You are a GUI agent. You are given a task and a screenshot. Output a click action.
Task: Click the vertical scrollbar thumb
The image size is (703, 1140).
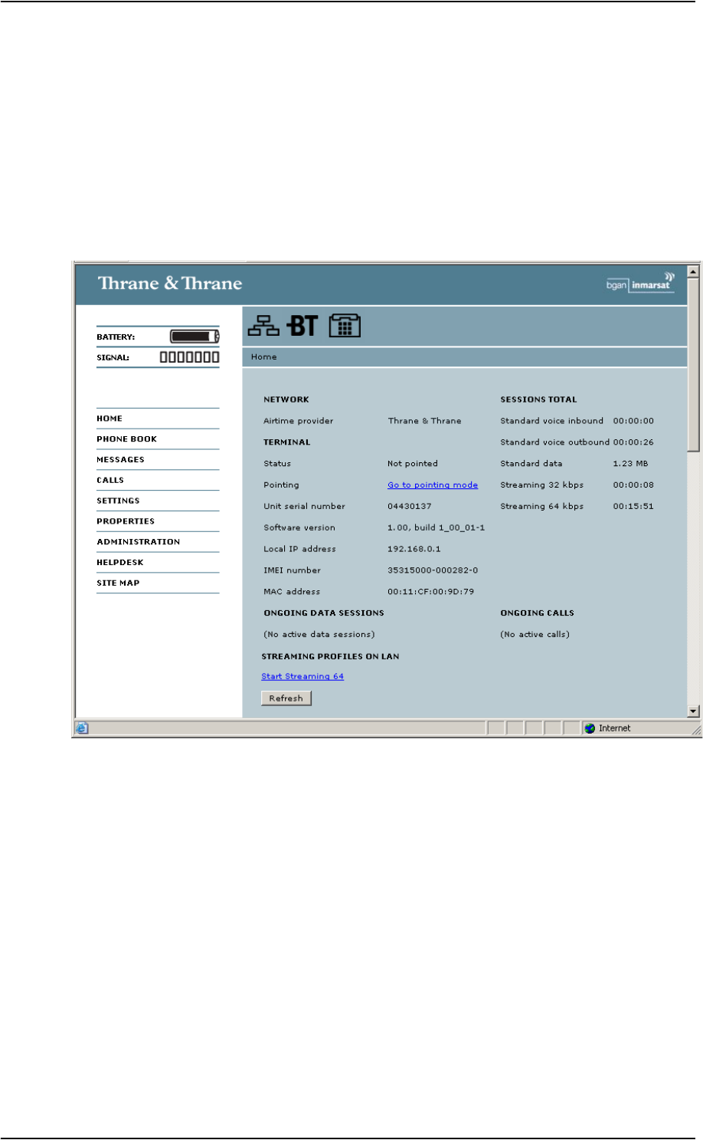coord(694,365)
